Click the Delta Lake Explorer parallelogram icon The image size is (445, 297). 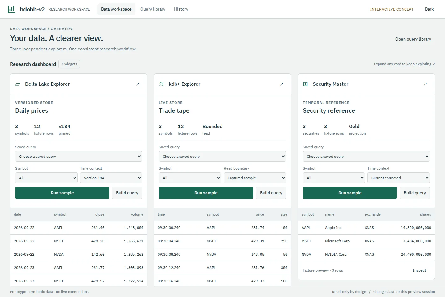pyautogui.click(x=18, y=84)
